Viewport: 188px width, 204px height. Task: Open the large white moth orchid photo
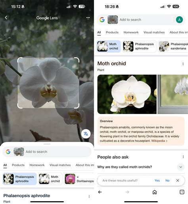(127, 94)
